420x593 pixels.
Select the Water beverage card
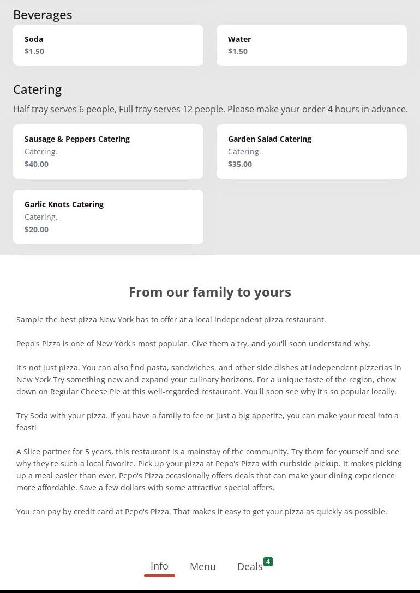coord(311,45)
